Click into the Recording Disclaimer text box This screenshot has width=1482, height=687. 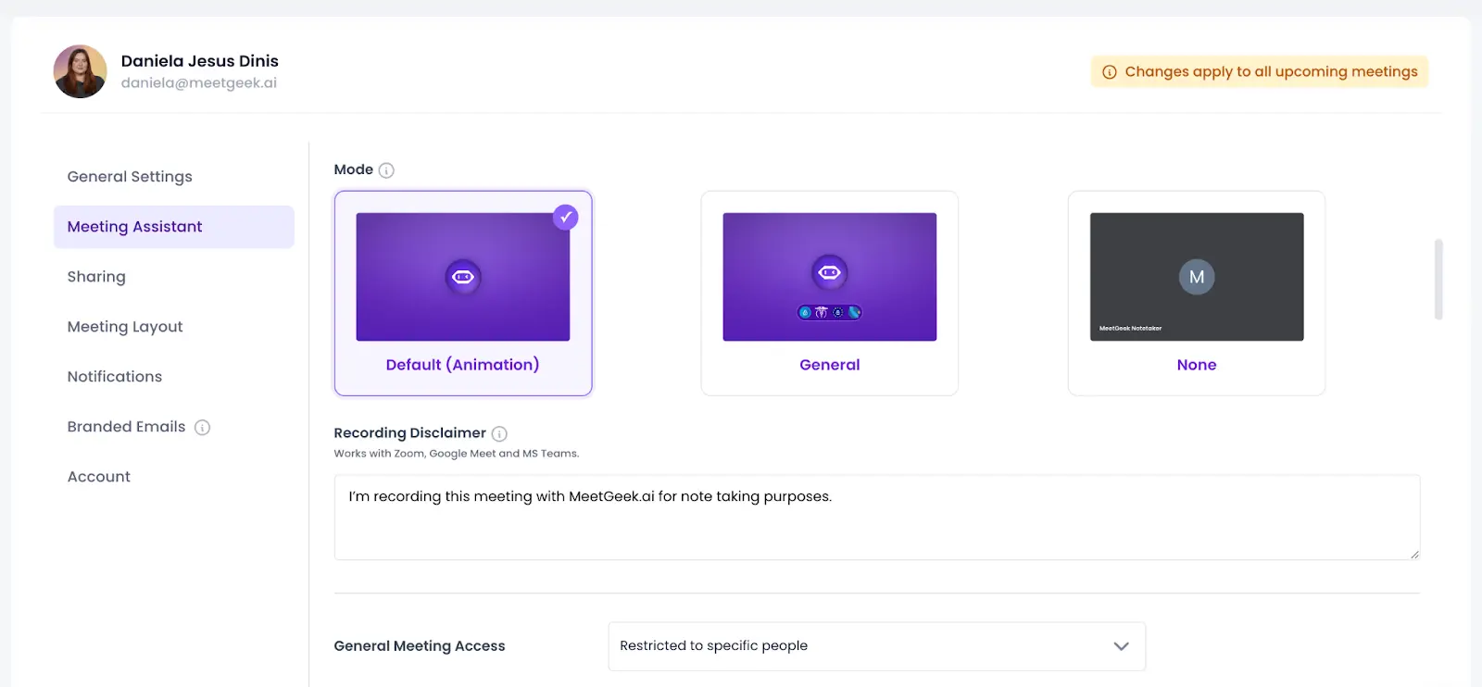coord(876,518)
